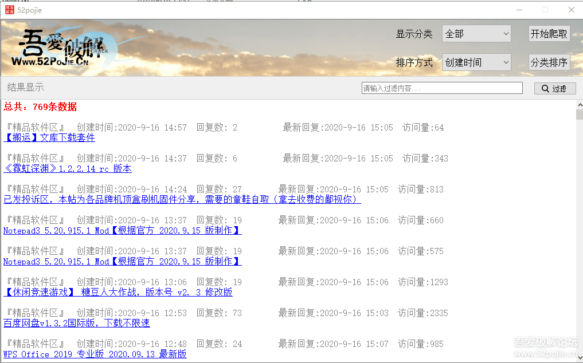Screen dimensions: 583x363
Task: Open the 排序方式 sorting dropdown
Action: coord(476,62)
